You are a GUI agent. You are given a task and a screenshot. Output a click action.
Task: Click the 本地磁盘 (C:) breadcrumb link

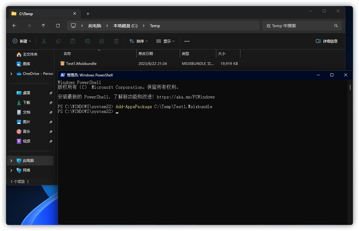(x=125, y=26)
